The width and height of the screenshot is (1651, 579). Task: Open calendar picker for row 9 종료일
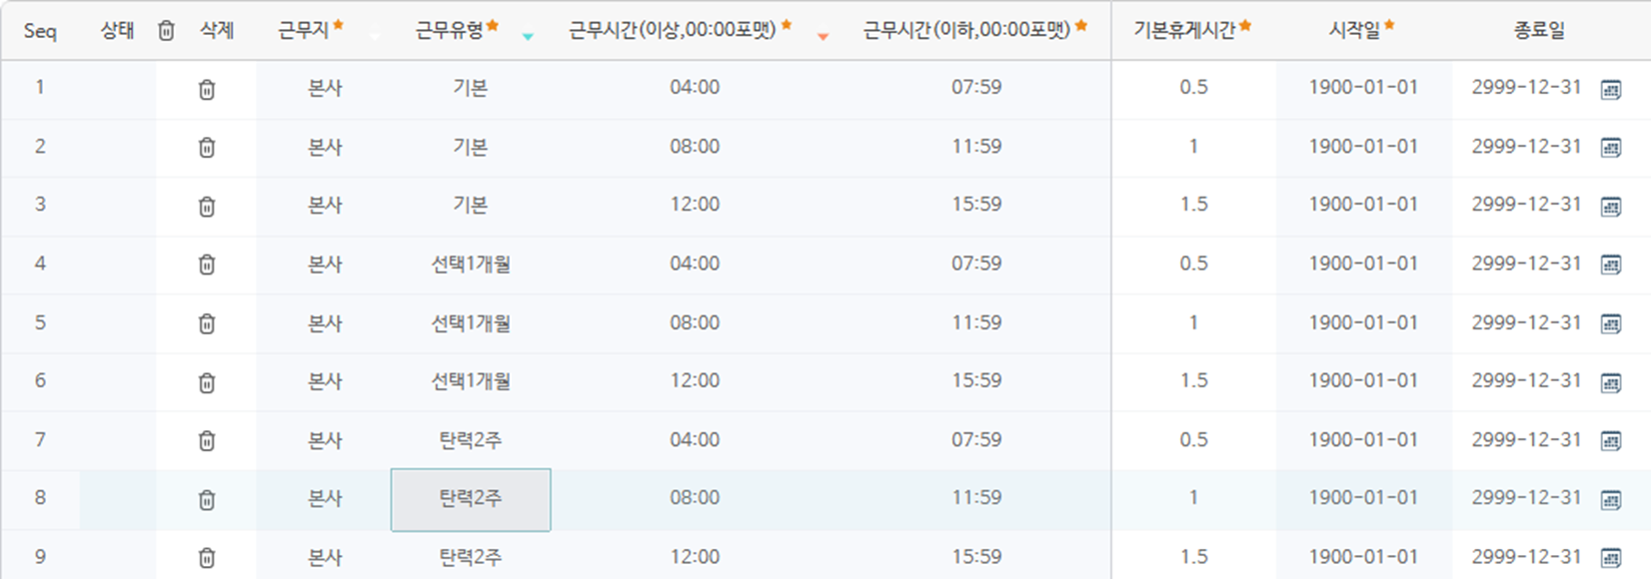(1610, 558)
